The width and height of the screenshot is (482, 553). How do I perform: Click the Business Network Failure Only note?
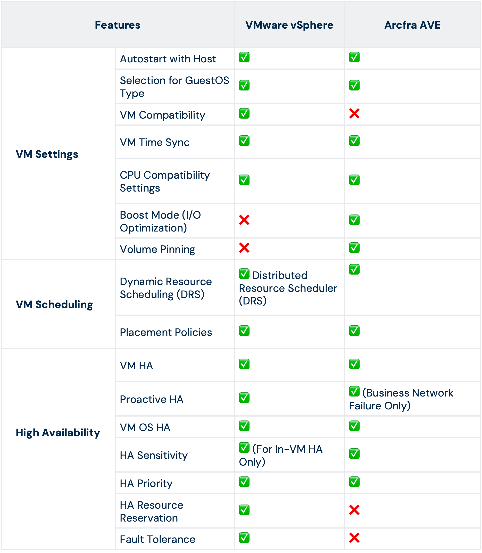pyautogui.click(x=401, y=399)
